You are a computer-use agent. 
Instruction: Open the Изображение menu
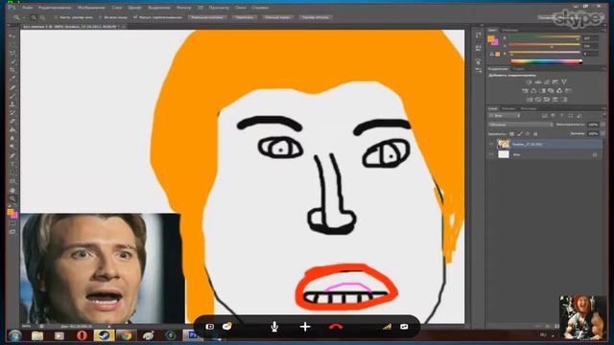pyautogui.click(x=91, y=8)
